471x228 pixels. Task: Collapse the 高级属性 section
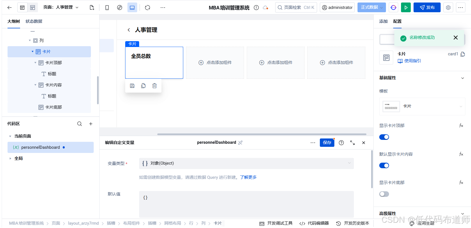tap(463, 214)
